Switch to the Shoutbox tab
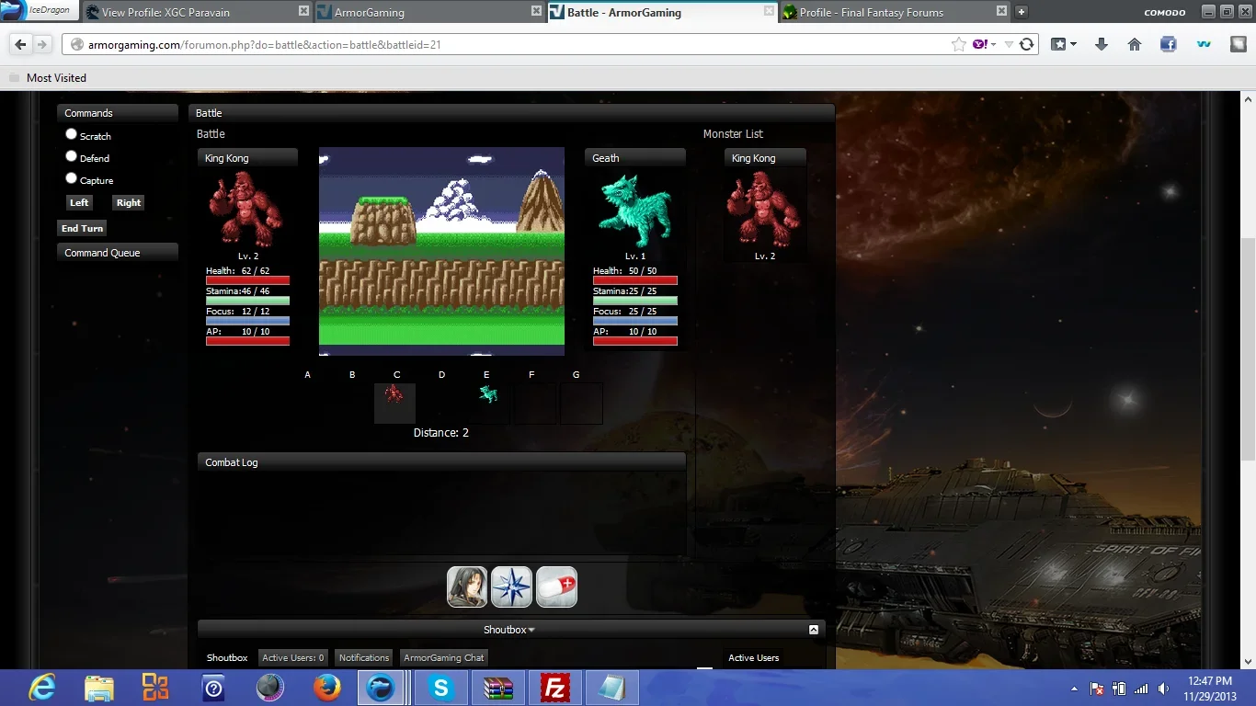Viewport: 1256px width, 706px height. pyautogui.click(x=227, y=657)
